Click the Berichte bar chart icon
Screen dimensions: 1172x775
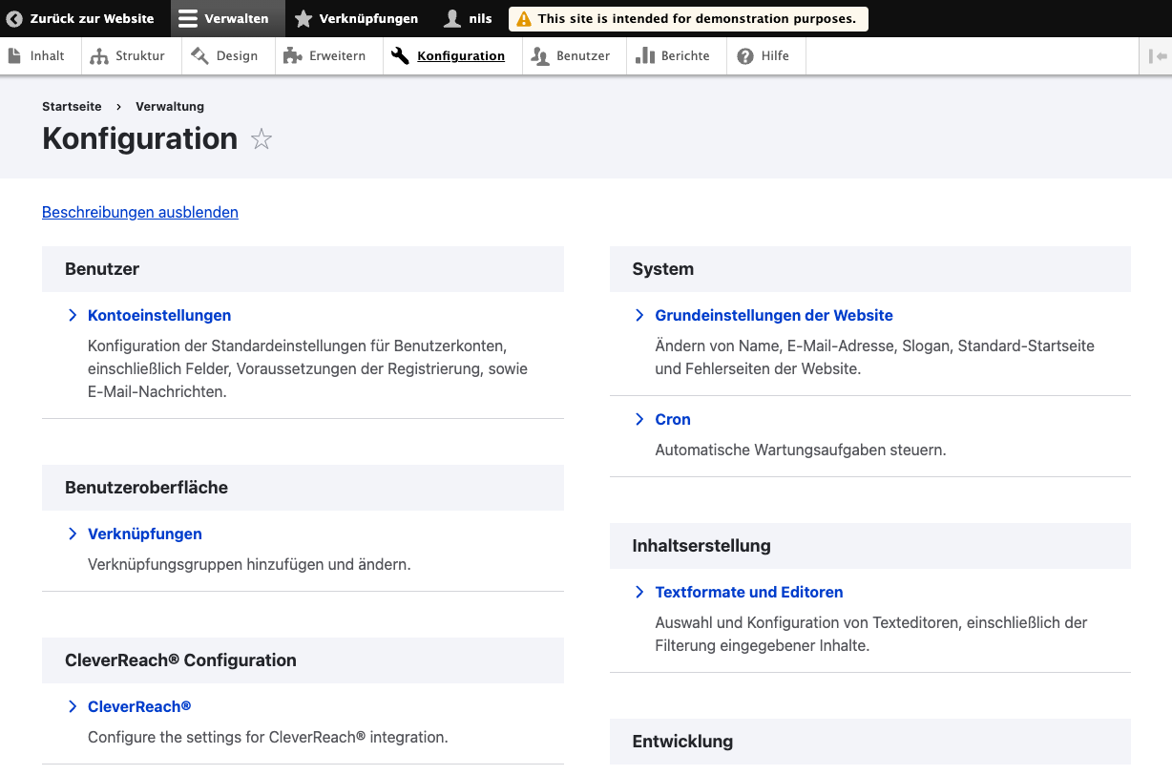click(x=645, y=56)
